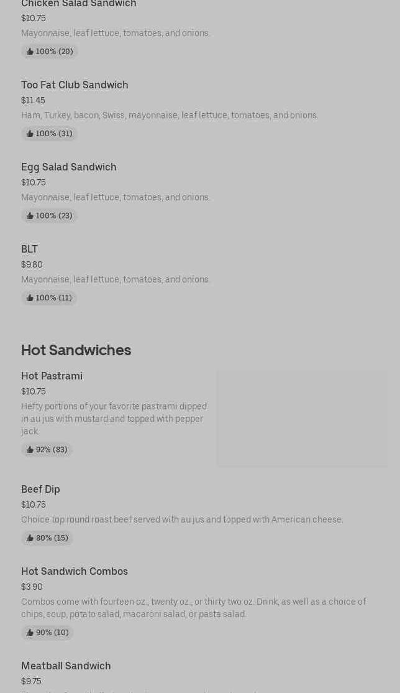
Task: Open the Too Fat Club Sandwich item
Action: point(75,85)
